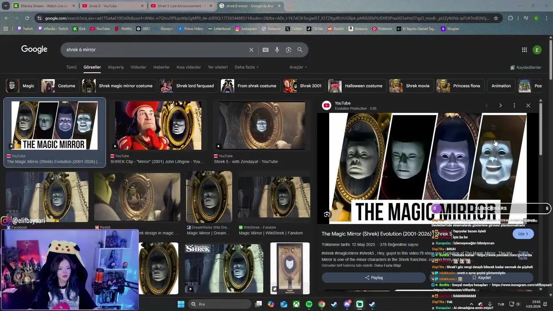This screenshot has height=311, width=553.
Task: Switch to the Shrek 5 Cast Announcement tab
Action: (181, 6)
